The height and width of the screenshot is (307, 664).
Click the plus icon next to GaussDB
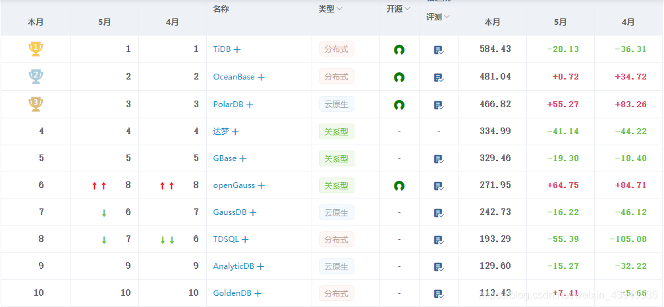point(253,213)
